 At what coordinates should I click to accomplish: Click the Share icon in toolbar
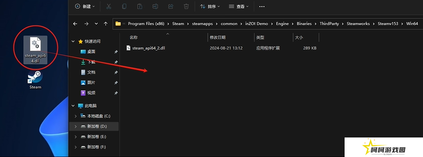coord(171,6)
